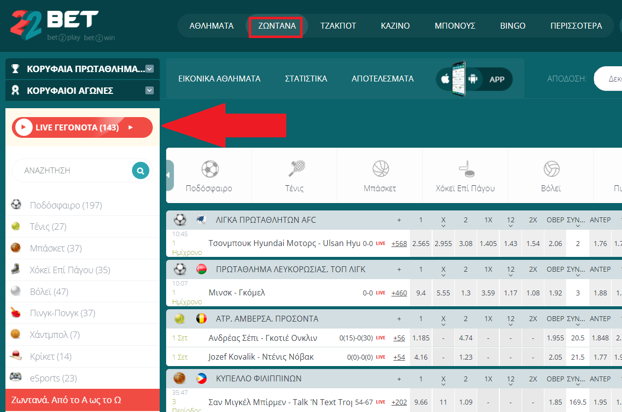The image size is (622, 412).
Task: Select the Μπάσκετ basketball tile in the carousel
Action: click(x=380, y=176)
